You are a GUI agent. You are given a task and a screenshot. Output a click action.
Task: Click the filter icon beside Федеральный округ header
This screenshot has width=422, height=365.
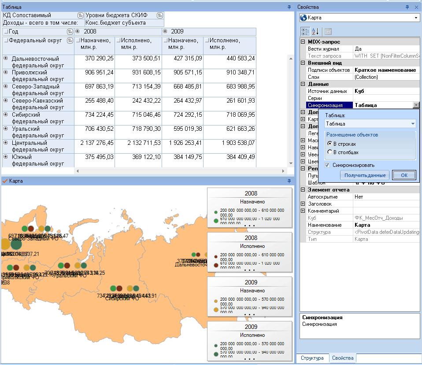[x=70, y=41]
